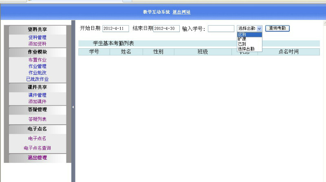Toggle the 选择出勤 dropdown arrow

click(259, 28)
